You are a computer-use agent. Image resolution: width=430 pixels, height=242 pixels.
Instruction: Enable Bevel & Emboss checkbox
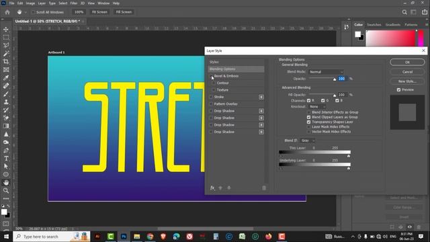211,76
